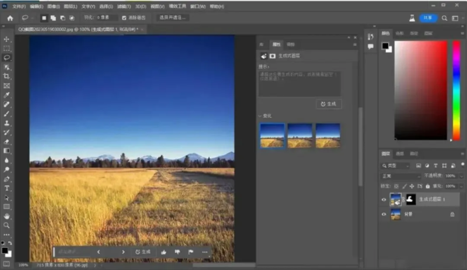This screenshot has width=467, height=270.
Task: Open the History panel icon
Action: coord(370,36)
